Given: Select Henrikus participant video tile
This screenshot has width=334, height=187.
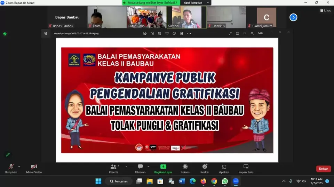Looking at the screenshot, I should [x=226, y=17].
